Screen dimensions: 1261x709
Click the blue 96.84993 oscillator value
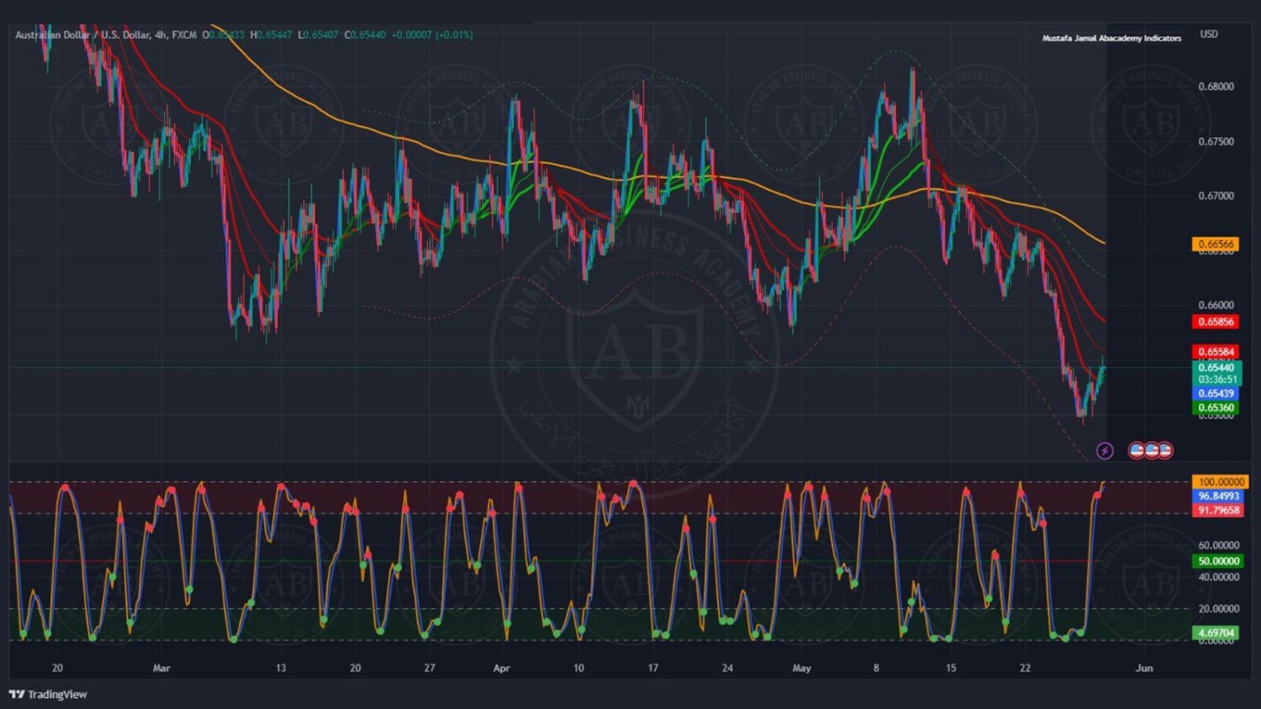tap(1218, 496)
